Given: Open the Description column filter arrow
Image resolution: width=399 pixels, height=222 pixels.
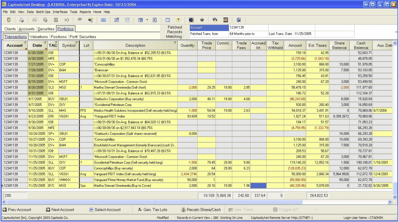Looking at the screenshot, I should point(175,43).
